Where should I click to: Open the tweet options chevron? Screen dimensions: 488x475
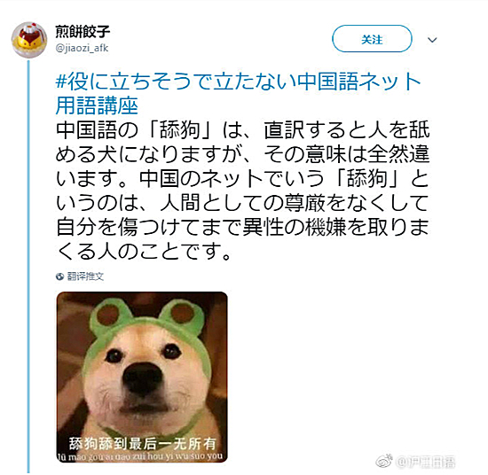[x=432, y=40]
